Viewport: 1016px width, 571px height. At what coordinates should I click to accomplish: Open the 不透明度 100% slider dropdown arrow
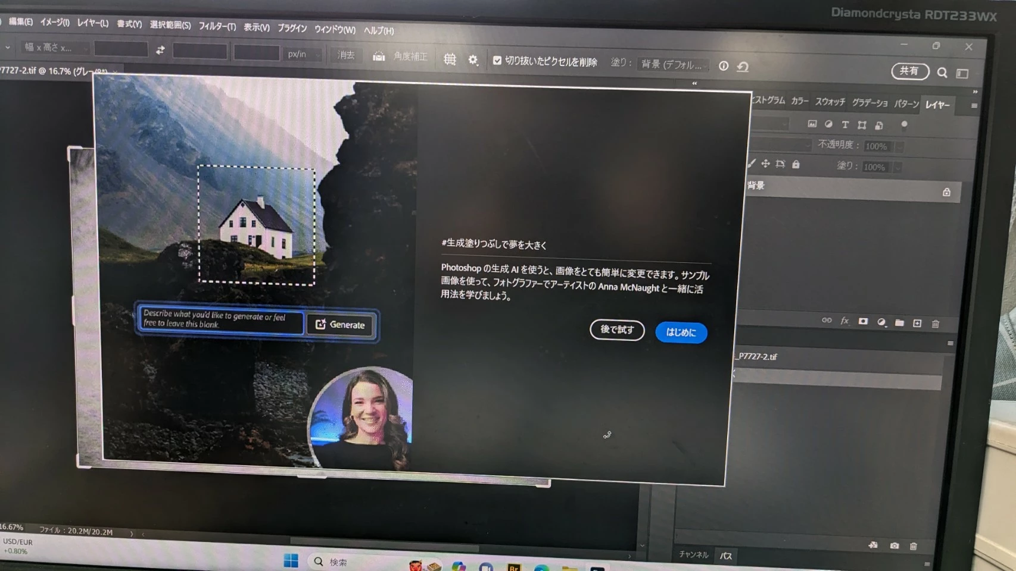click(x=899, y=146)
